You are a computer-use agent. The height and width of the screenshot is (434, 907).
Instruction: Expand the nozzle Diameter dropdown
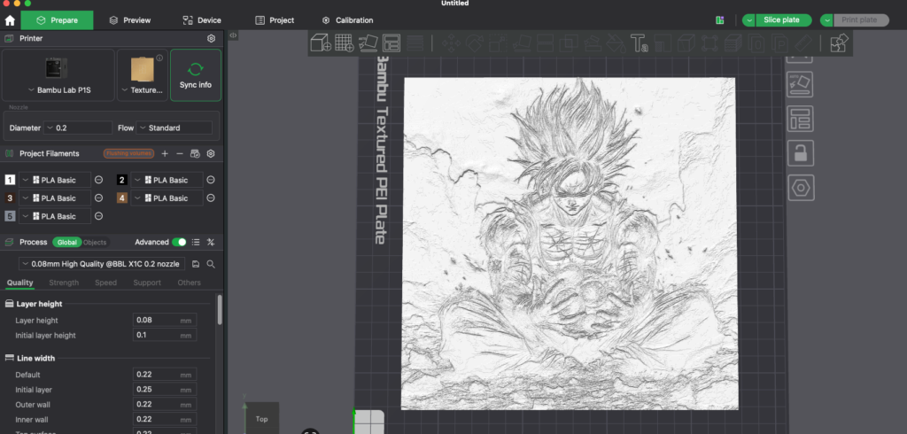point(78,128)
